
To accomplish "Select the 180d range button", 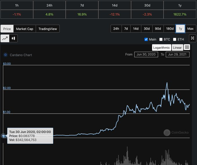I will point(170,29).
